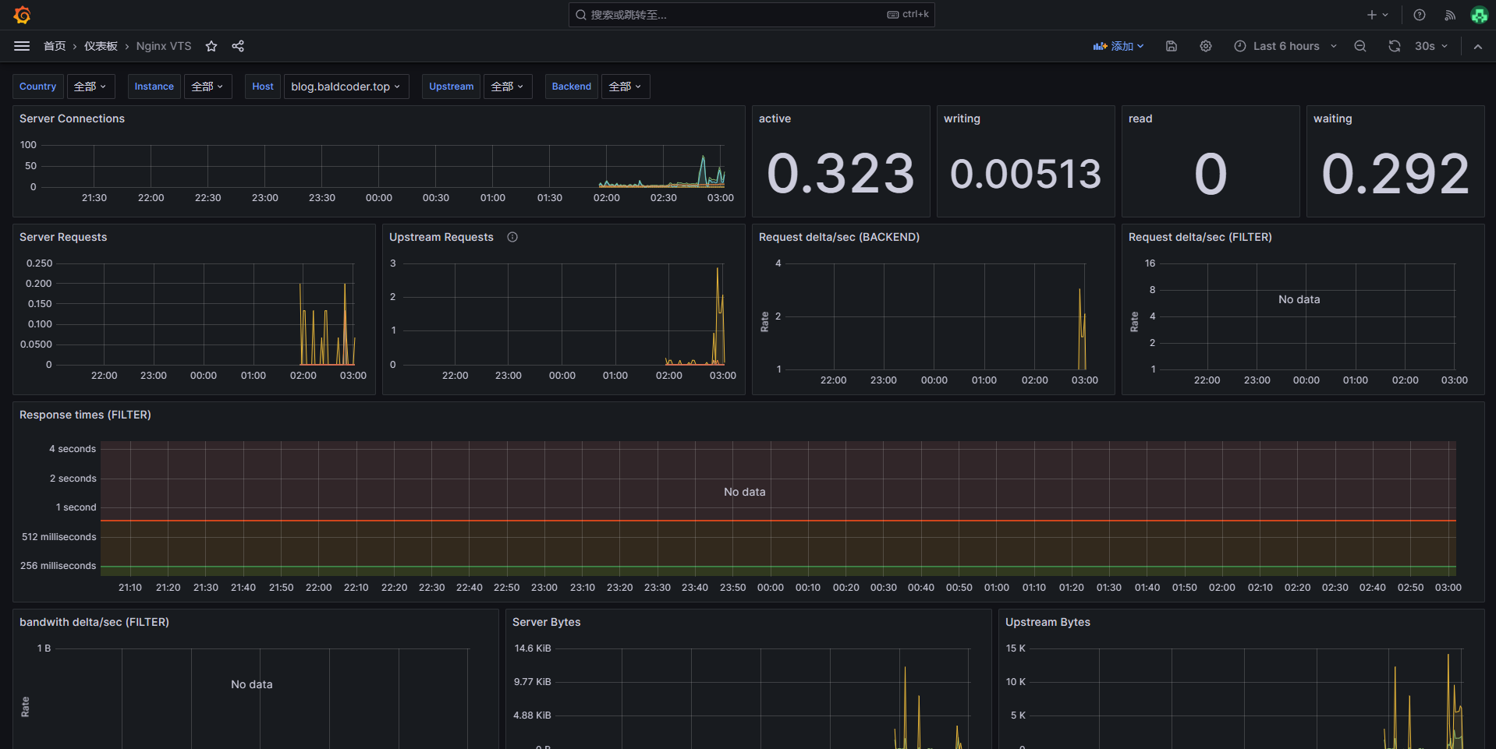The height and width of the screenshot is (749, 1496).
Task: Open the help question mark menu
Action: point(1419,14)
